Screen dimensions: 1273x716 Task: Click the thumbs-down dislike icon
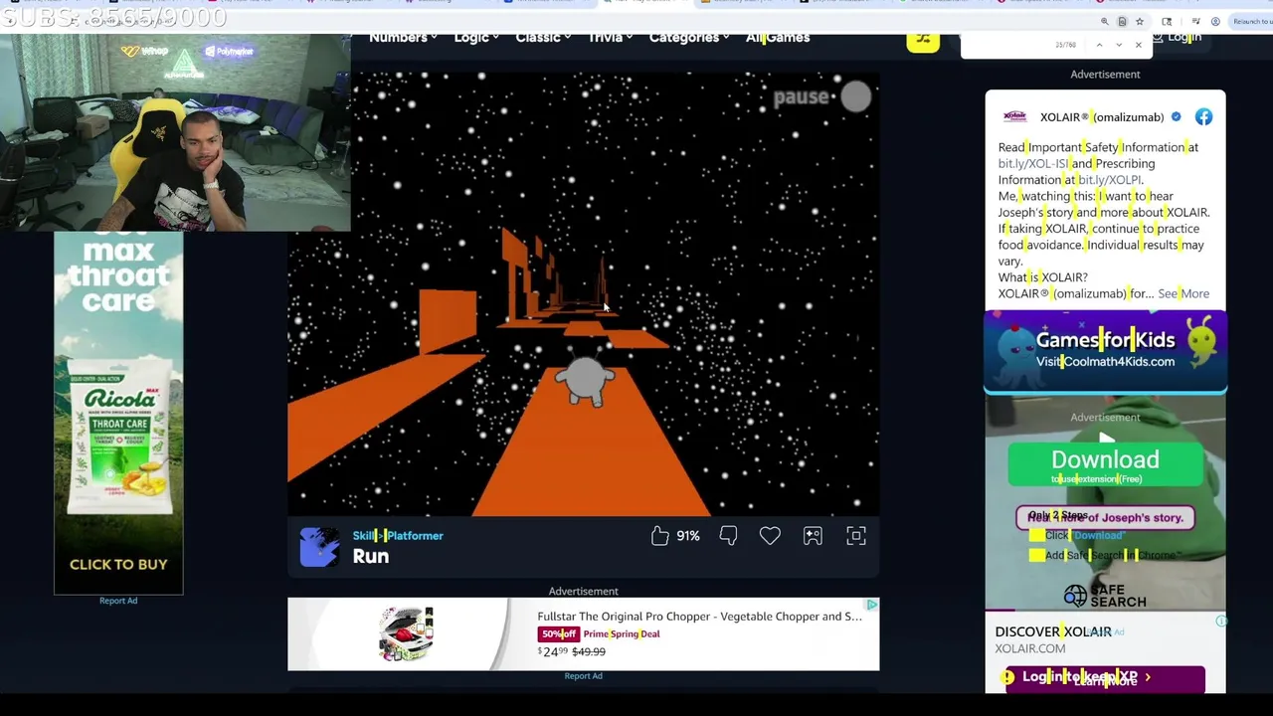(728, 536)
